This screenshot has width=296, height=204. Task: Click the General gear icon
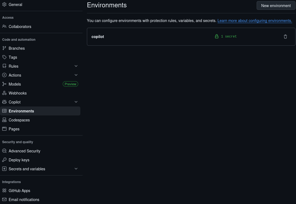(x=4, y=5)
